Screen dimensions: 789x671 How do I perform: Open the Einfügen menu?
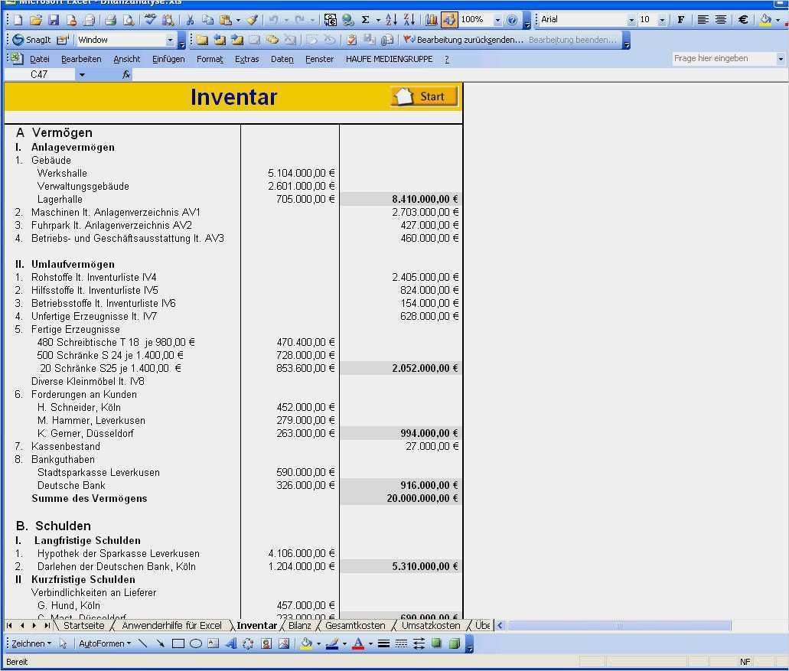tap(168, 59)
